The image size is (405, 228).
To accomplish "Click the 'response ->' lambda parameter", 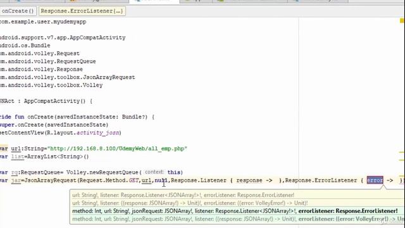I will 254,180.
